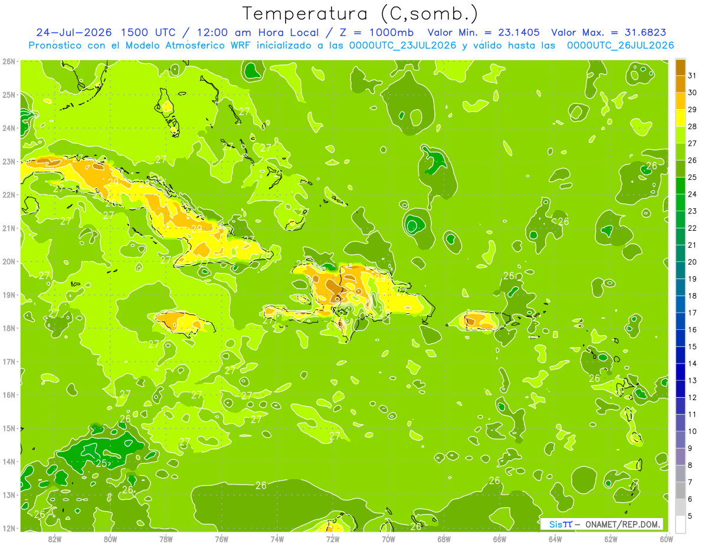Click the 72W longitude axis label
Screen dimensions: 708x547
(x=333, y=538)
